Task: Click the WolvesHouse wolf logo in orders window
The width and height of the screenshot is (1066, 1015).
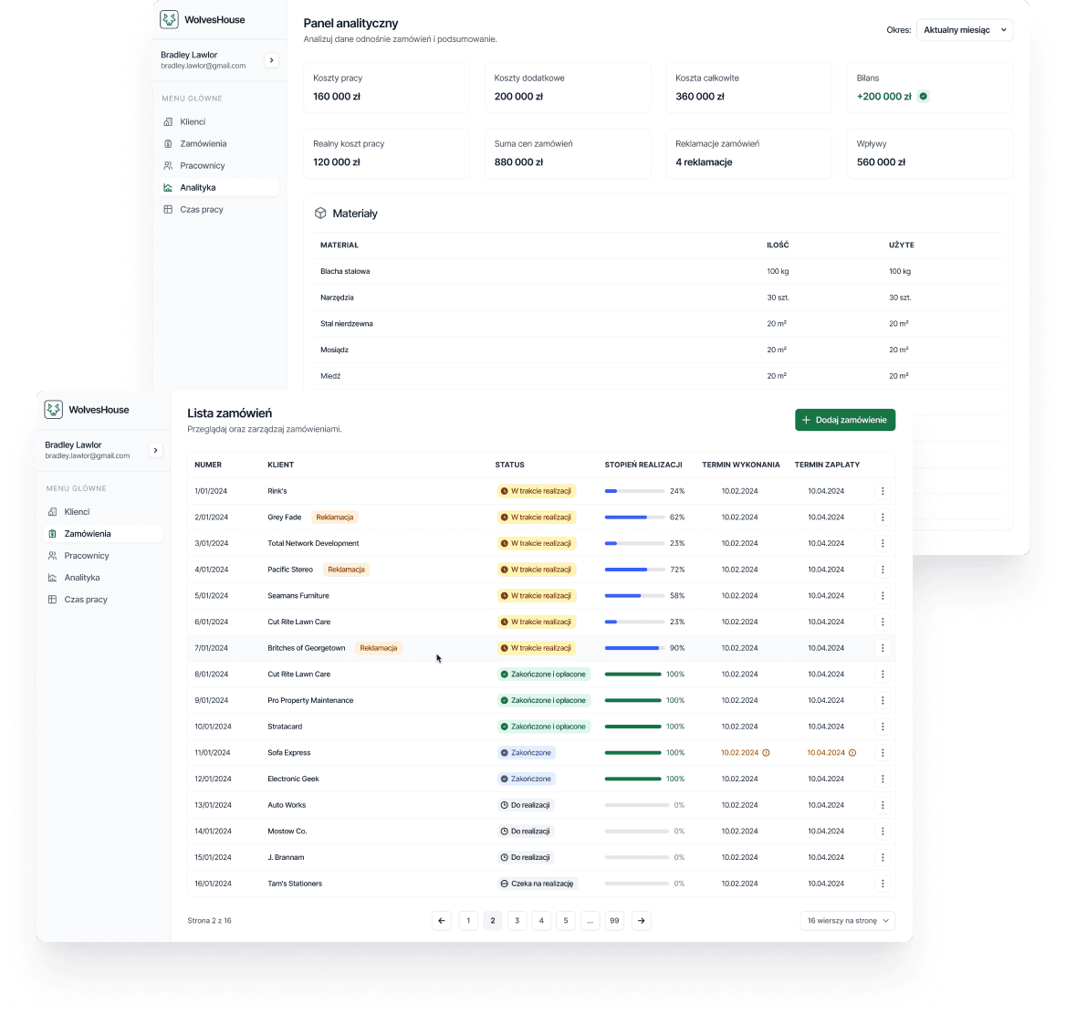Action: pos(54,409)
